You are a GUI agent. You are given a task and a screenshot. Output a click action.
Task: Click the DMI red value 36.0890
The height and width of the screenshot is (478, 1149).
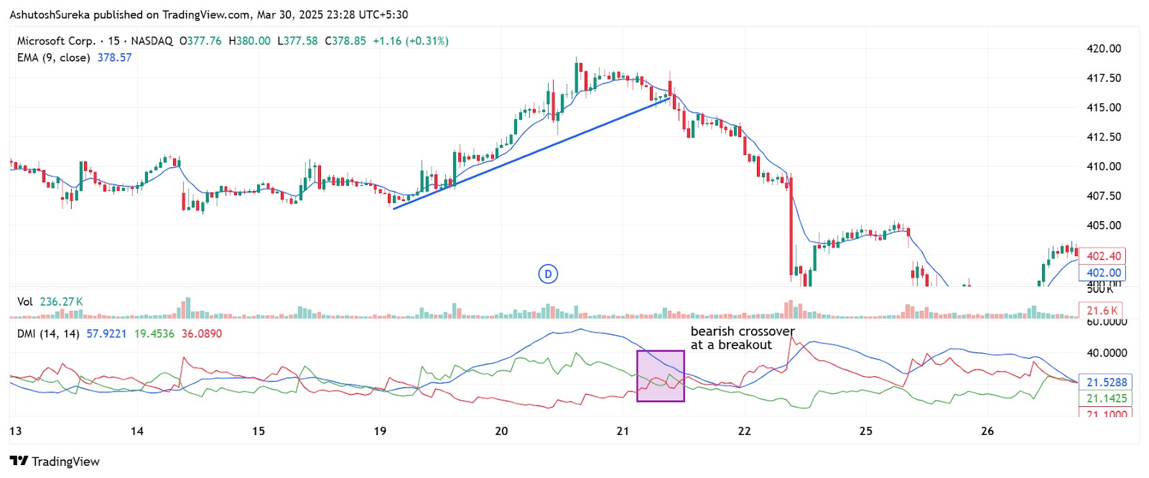(x=202, y=334)
